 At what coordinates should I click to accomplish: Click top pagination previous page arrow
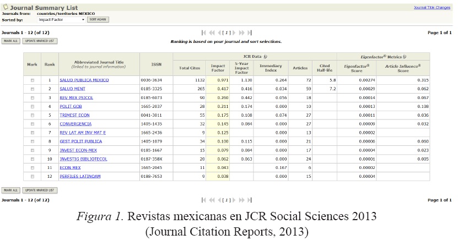[x=218, y=33]
